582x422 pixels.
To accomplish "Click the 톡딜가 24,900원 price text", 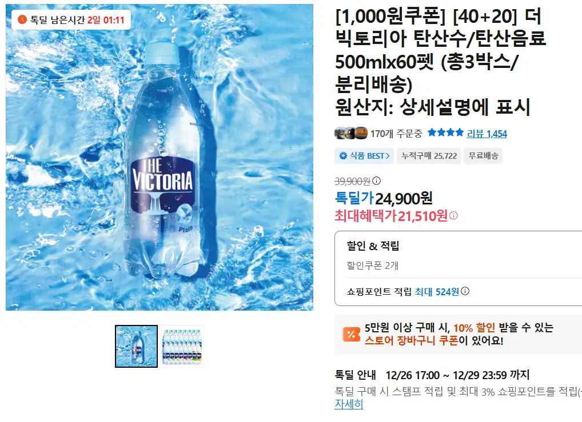I will [x=384, y=198].
